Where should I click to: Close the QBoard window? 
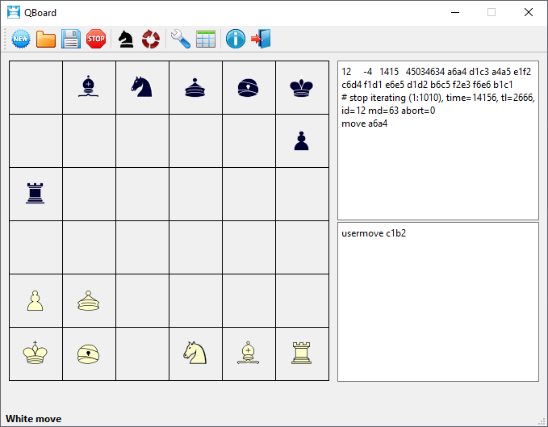tap(529, 12)
